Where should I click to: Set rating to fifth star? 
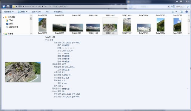(74, 48)
